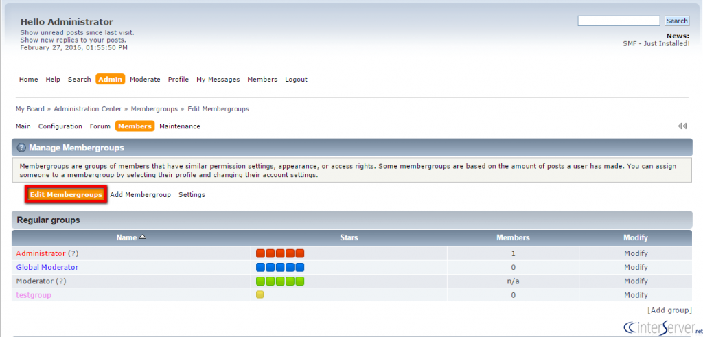Image resolution: width=703 pixels, height=337 pixels.
Task: Click the [Add group] link
Action: 669,310
